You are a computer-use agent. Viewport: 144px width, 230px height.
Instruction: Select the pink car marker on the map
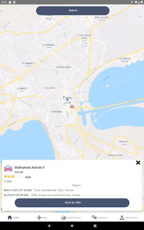[x=72, y=106]
